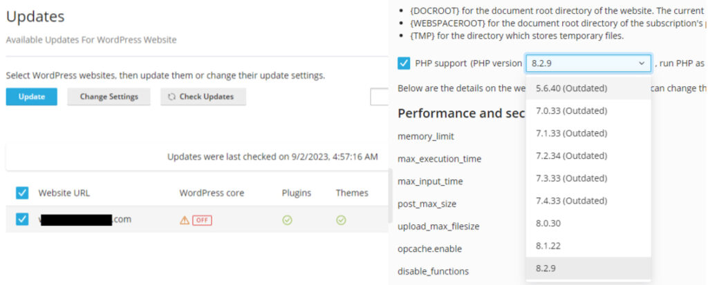Select PHP 5.6.40 (Outdated) option
The height and width of the screenshot is (285, 708).
(x=571, y=88)
